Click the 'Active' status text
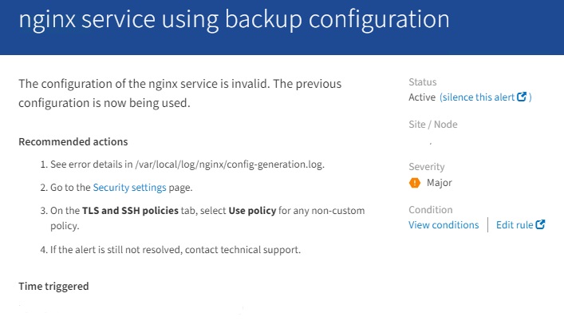 (x=422, y=97)
